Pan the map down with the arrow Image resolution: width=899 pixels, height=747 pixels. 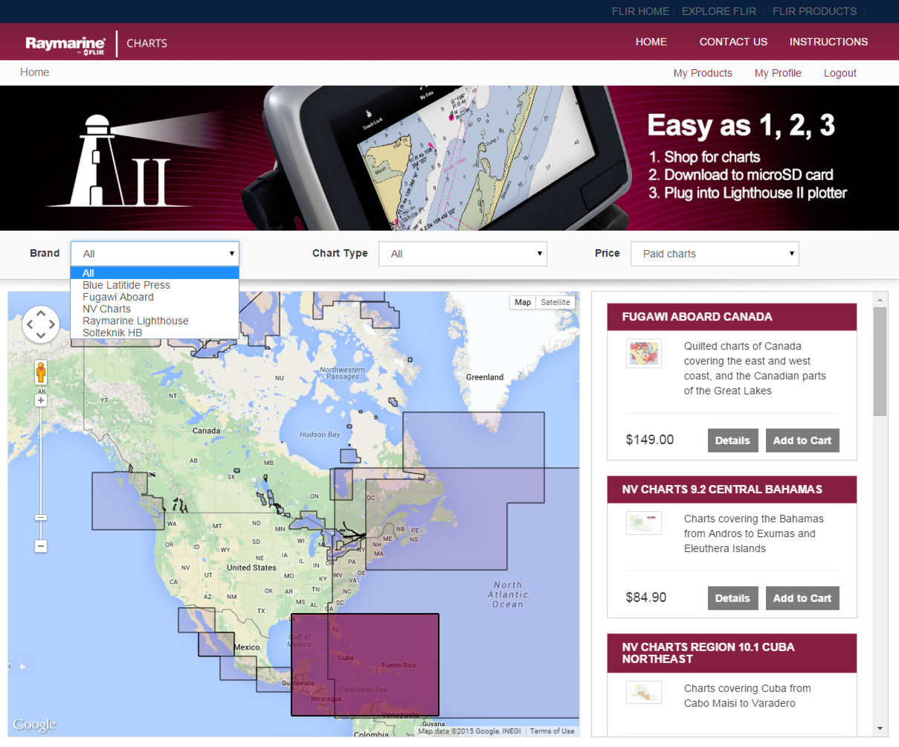tap(41, 336)
